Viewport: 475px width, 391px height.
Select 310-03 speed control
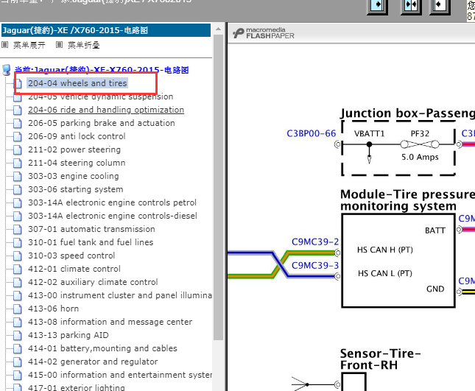71,256
